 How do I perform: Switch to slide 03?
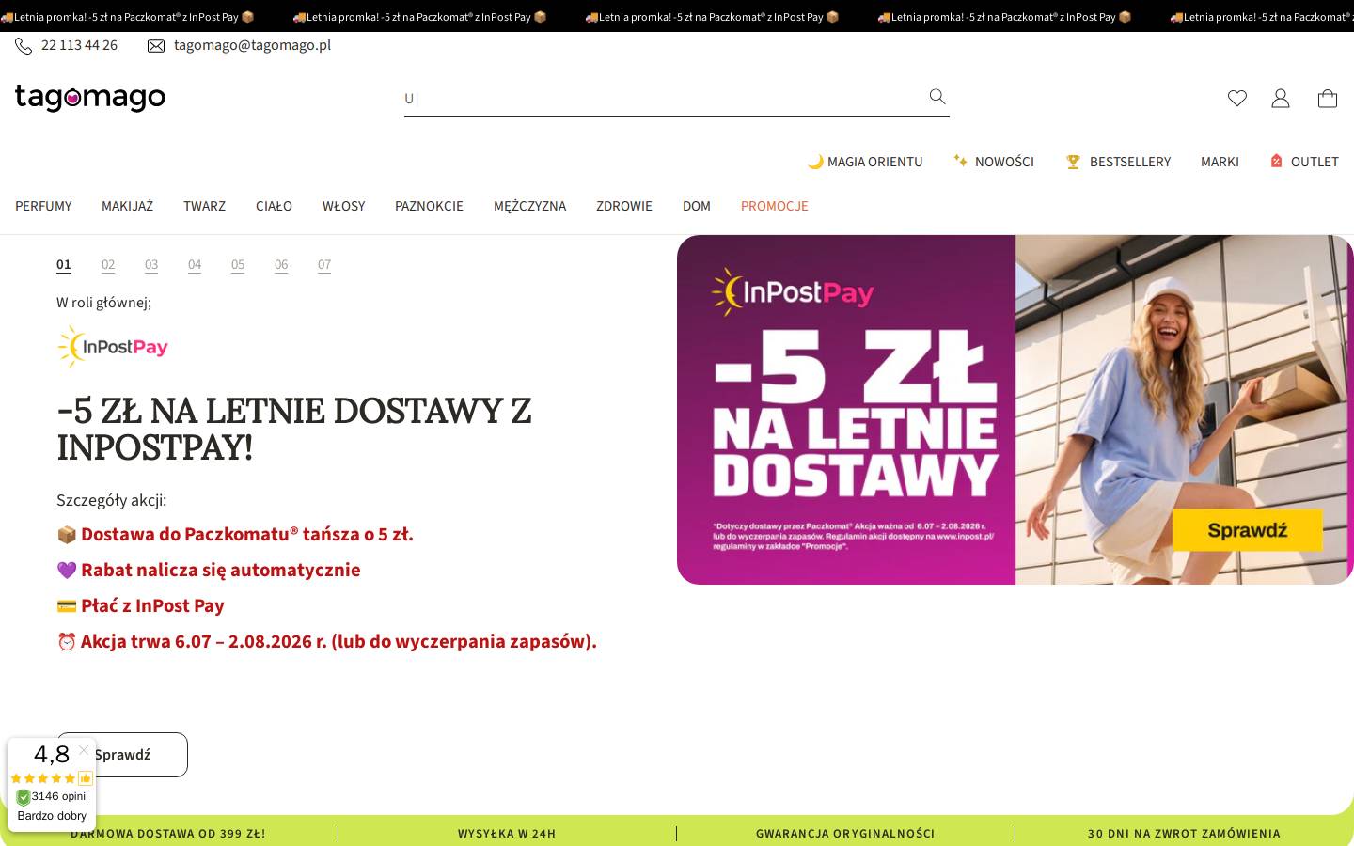(x=151, y=265)
